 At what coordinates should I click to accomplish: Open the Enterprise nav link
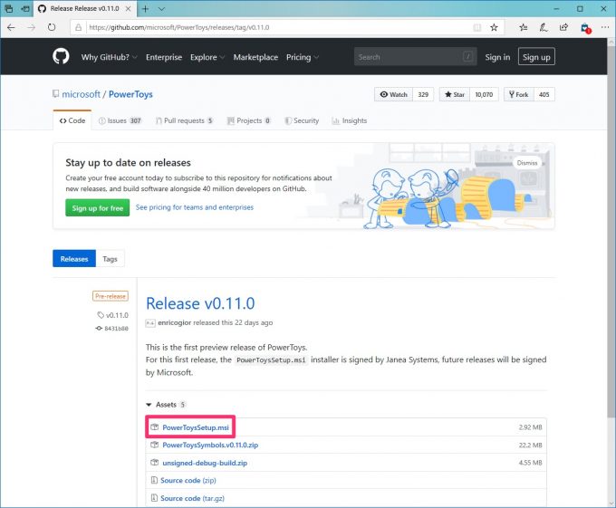164,57
